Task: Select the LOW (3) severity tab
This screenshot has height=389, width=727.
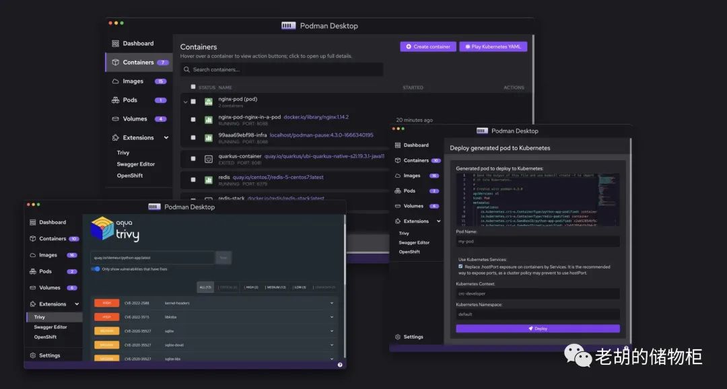Action: (300, 287)
